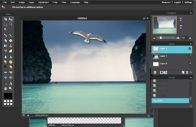The width and height of the screenshot is (196, 127).
Task: Select the Layer 1 thumbnail
Action: [156, 56]
